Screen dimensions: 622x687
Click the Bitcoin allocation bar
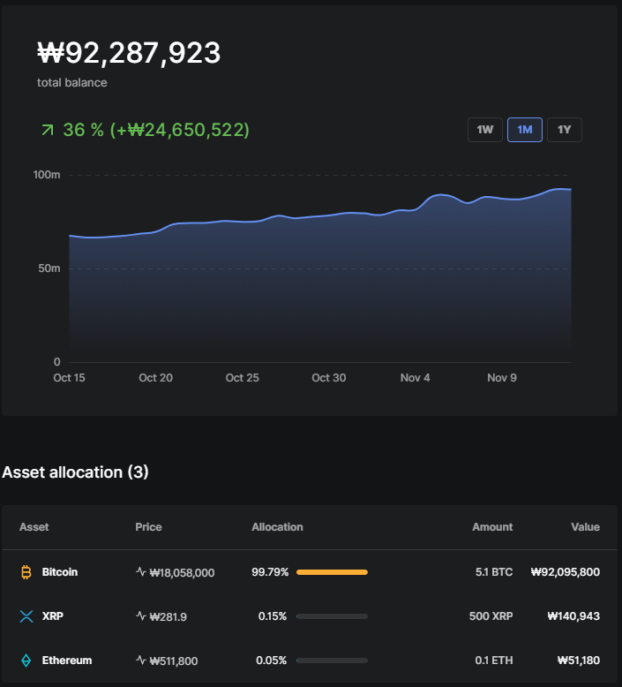(x=333, y=572)
